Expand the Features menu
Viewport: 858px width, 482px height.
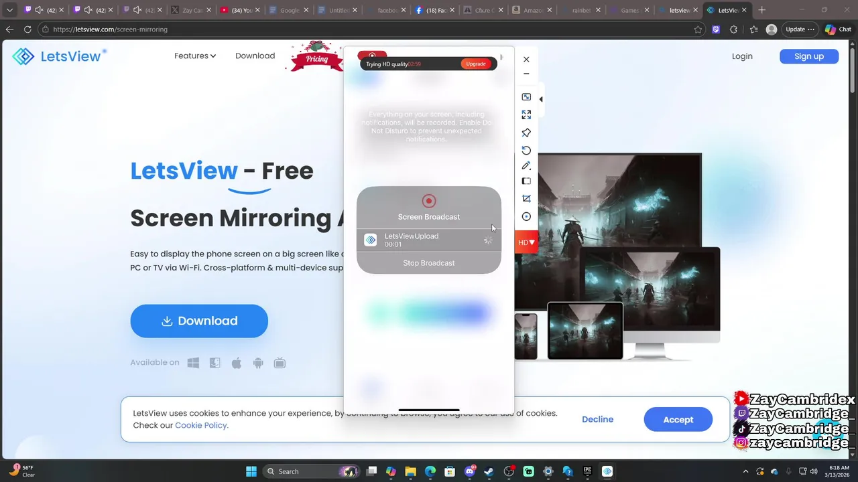pyautogui.click(x=195, y=56)
